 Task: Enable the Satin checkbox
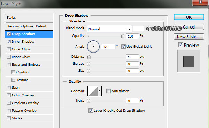(9, 88)
